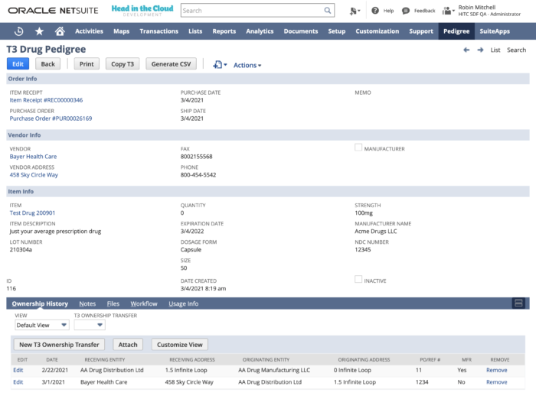Open the change role user icon

point(448,11)
